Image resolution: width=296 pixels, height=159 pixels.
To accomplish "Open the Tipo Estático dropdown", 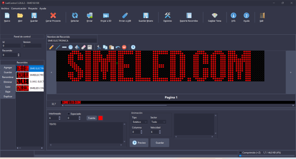I will tap(139, 122).
